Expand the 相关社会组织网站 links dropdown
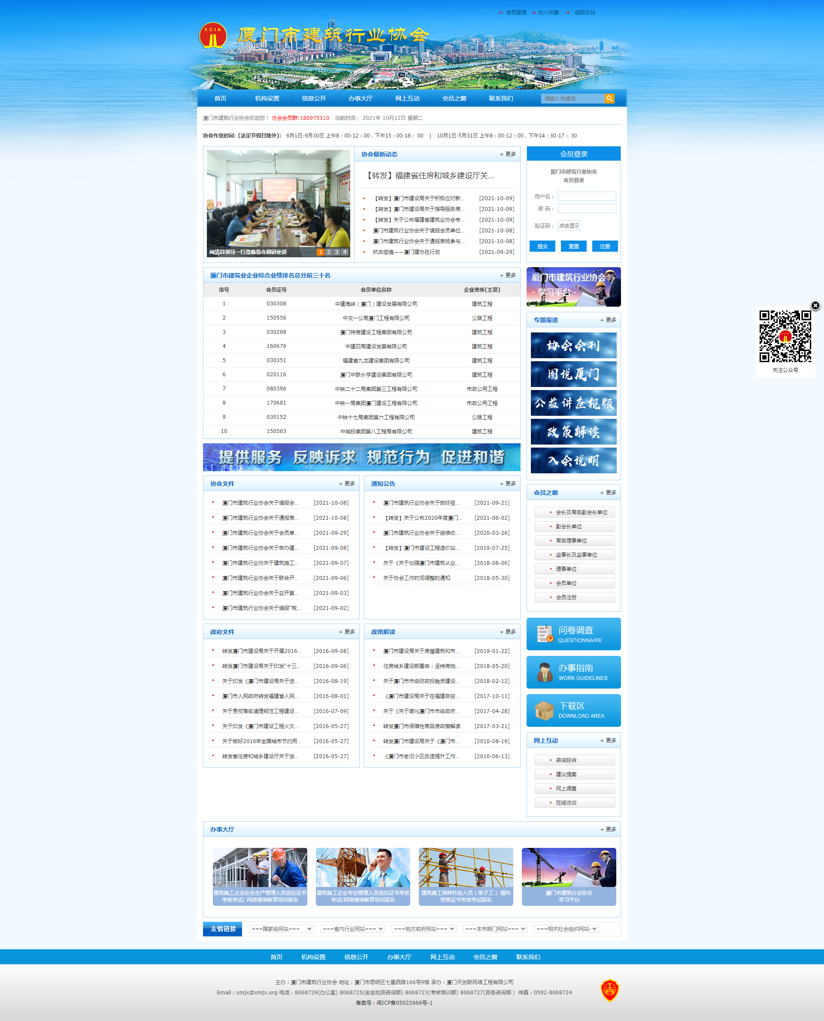This screenshot has height=1021, width=824. [566, 928]
